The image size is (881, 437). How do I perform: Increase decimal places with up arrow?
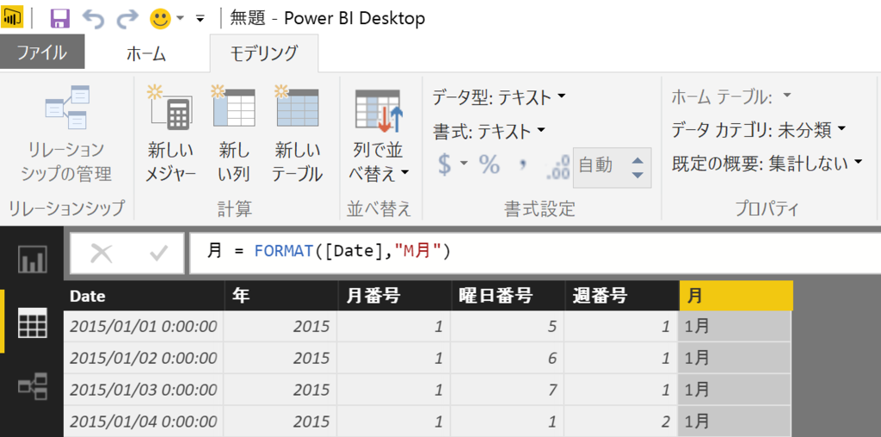(638, 159)
